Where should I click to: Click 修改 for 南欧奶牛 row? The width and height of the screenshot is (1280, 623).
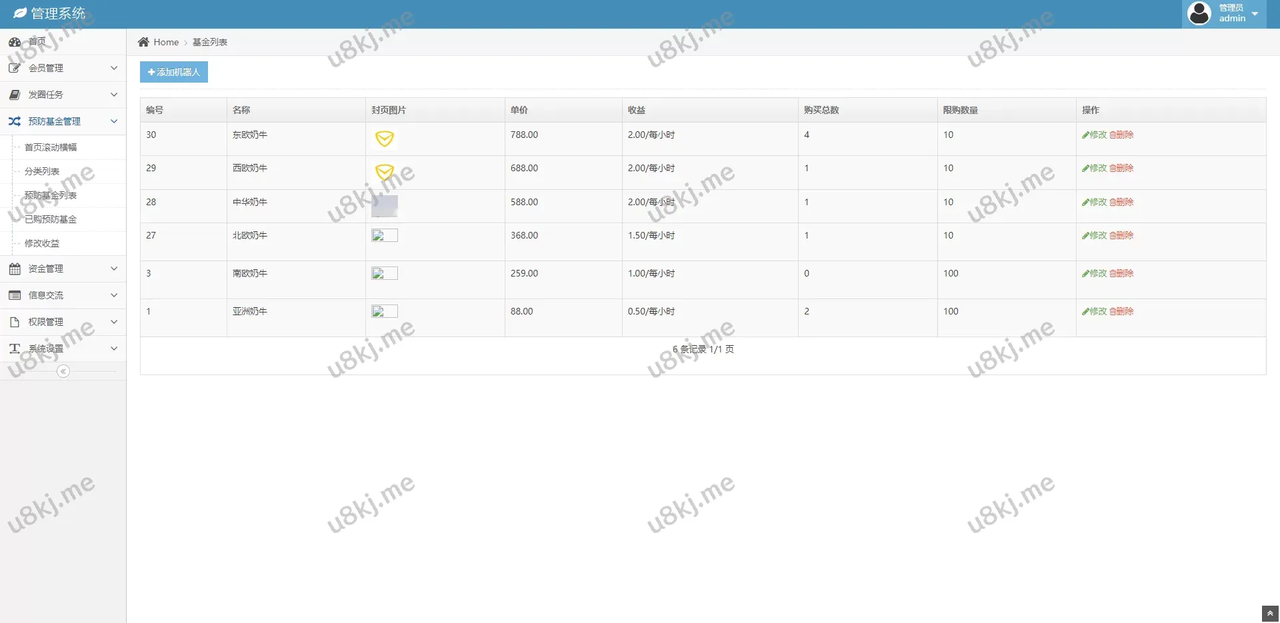tap(1094, 273)
